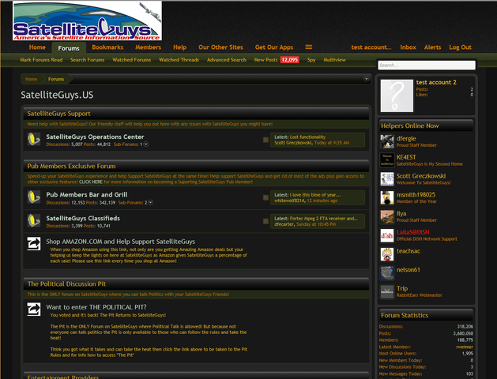Open dfecarter profile link

(284, 224)
